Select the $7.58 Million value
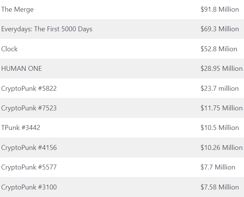 (219, 187)
